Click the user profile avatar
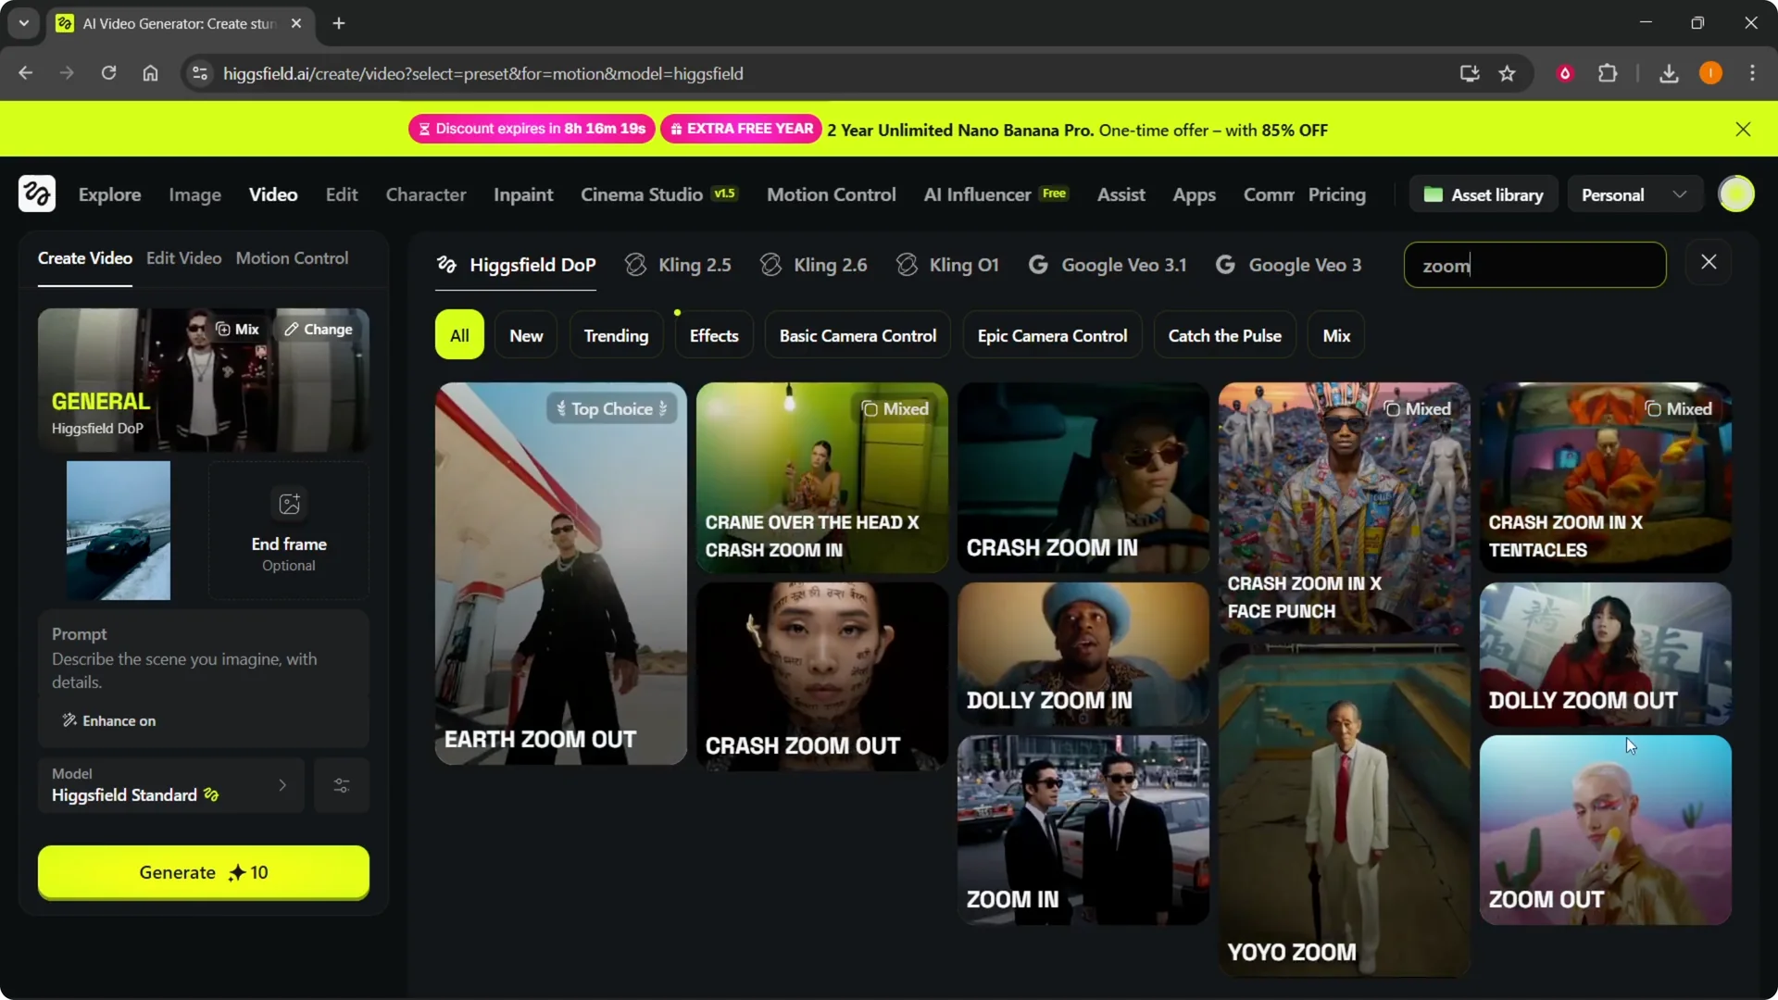 (1735, 194)
